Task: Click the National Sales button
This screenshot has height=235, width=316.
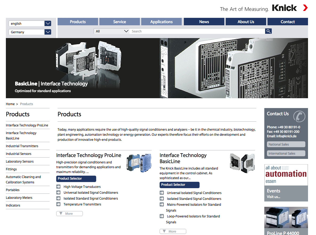Action: [x=286, y=145]
